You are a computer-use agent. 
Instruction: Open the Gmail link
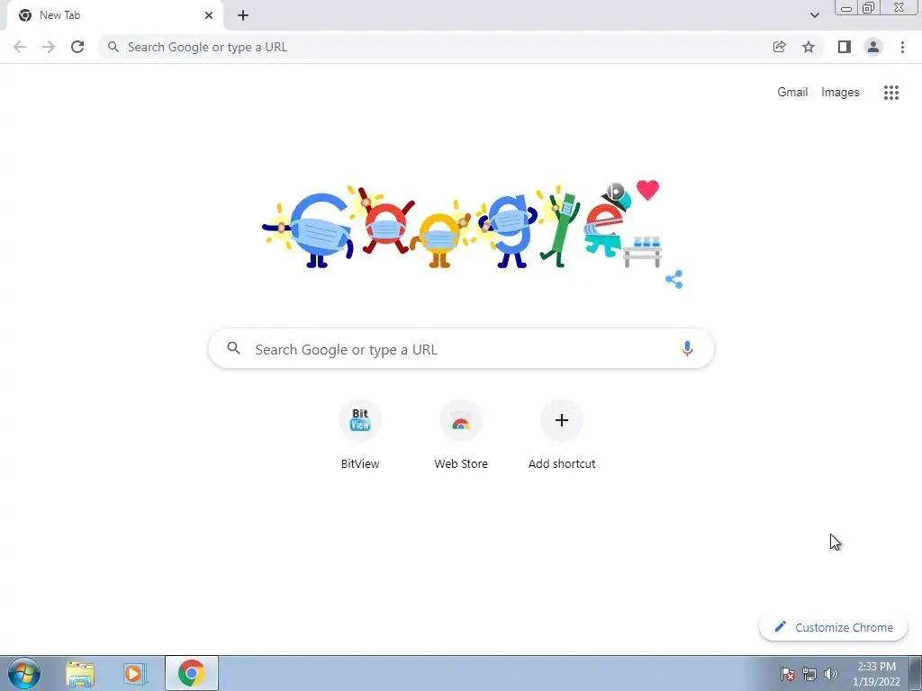[792, 93]
